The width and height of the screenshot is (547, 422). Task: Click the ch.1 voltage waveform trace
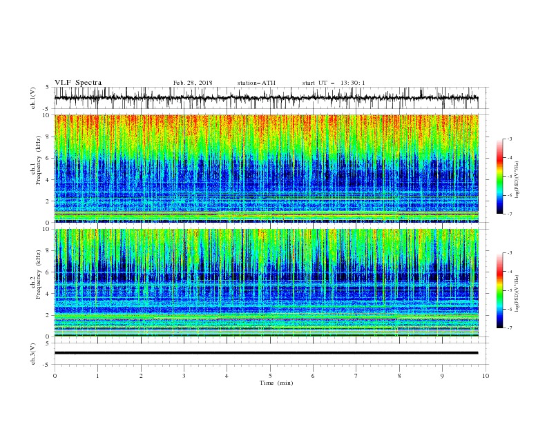[x=267, y=98]
